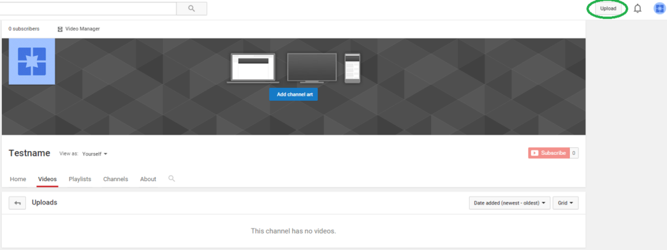Open the account avatar menu
The image size is (667, 250).
pos(659,8)
